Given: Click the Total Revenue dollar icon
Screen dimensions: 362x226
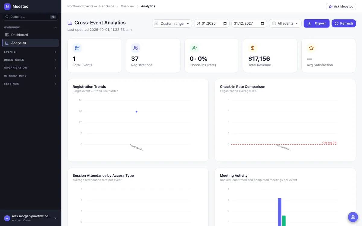Looking at the screenshot, I should (253, 48).
